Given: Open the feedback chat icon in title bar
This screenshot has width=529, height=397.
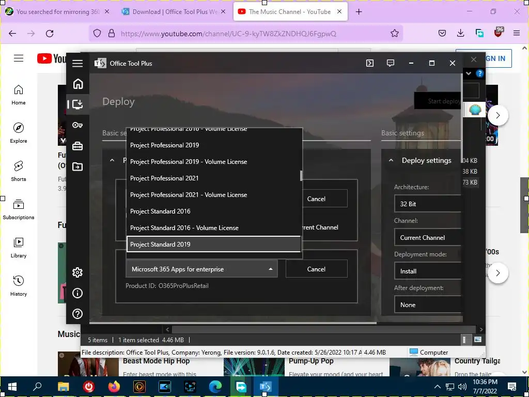Looking at the screenshot, I should click(x=391, y=63).
